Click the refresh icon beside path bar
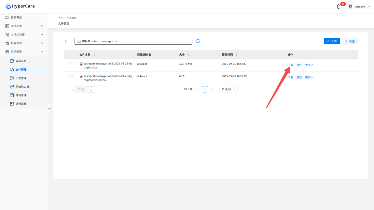Viewport: 374px width, 210px height. [198, 41]
